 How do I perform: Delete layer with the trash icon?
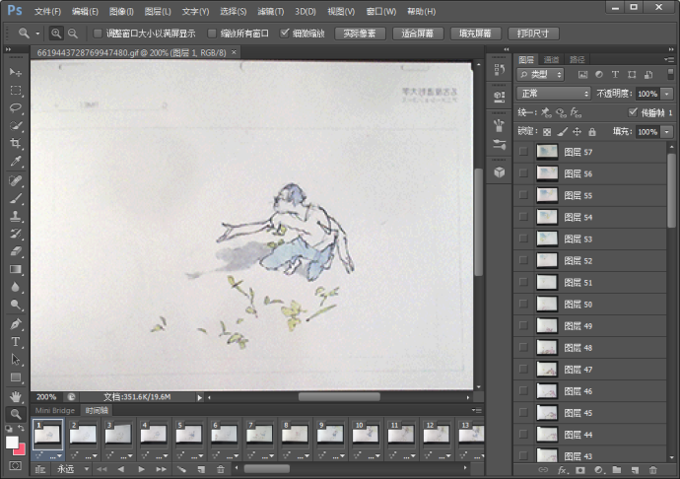click(x=652, y=470)
